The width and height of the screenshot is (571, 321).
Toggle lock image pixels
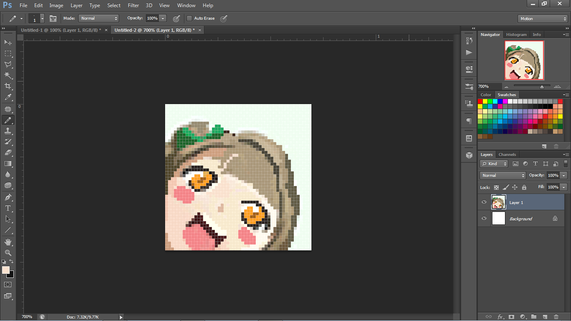pyautogui.click(x=506, y=187)
